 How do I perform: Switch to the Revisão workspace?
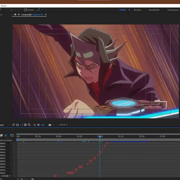137,10
